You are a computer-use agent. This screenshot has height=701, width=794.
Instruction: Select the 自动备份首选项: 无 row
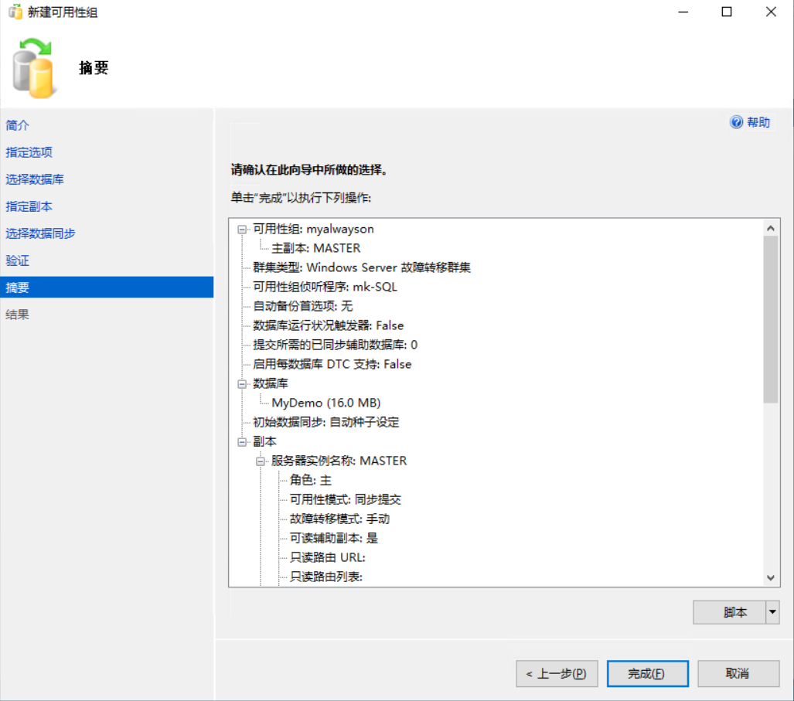tap(303, 306)
